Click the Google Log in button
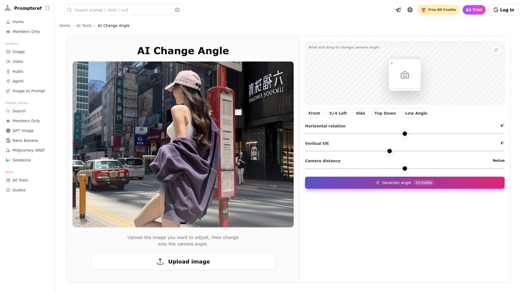 tap(503, 10)
